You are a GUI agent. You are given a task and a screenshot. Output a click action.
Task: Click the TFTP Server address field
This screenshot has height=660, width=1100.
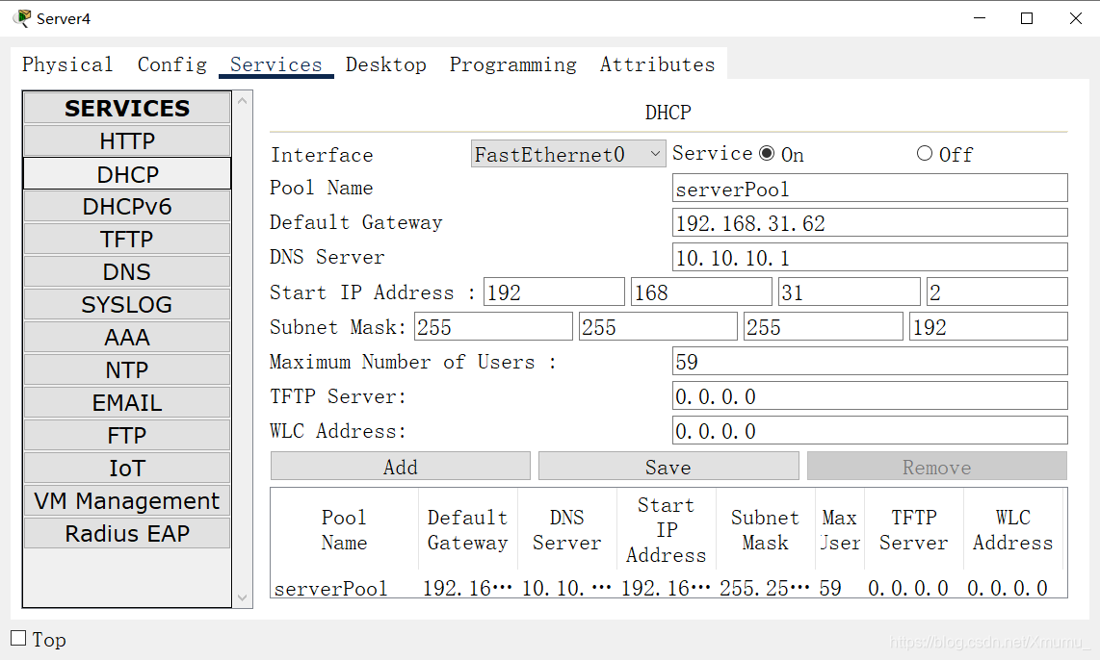coord(869,396)
